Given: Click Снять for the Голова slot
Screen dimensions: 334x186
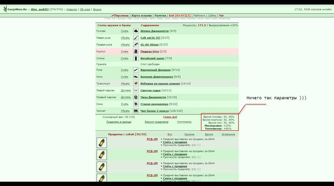Looking at the screenshot, I should 125,31.
